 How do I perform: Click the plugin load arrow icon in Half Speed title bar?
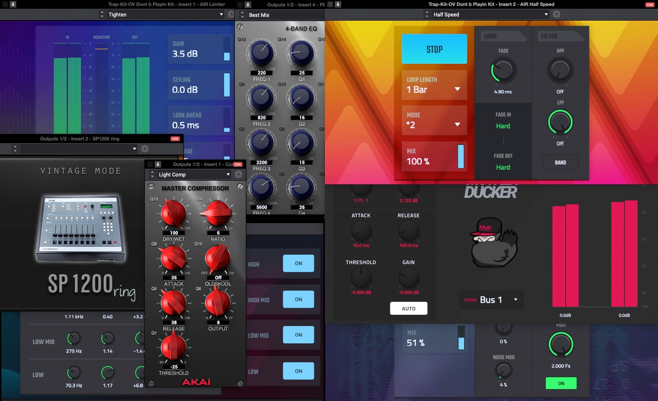337,4
